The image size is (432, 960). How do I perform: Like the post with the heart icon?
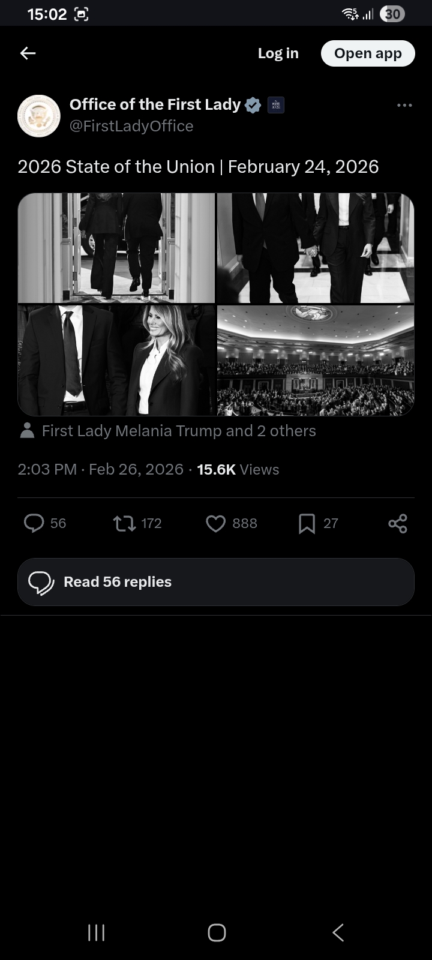click(215, 524)
